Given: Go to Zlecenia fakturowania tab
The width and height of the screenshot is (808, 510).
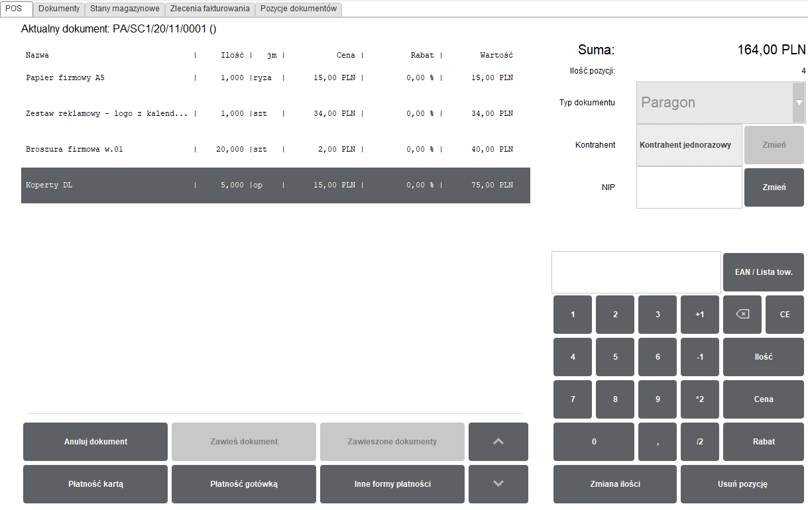Looking at the screenshot, I should tap(209, 9).
